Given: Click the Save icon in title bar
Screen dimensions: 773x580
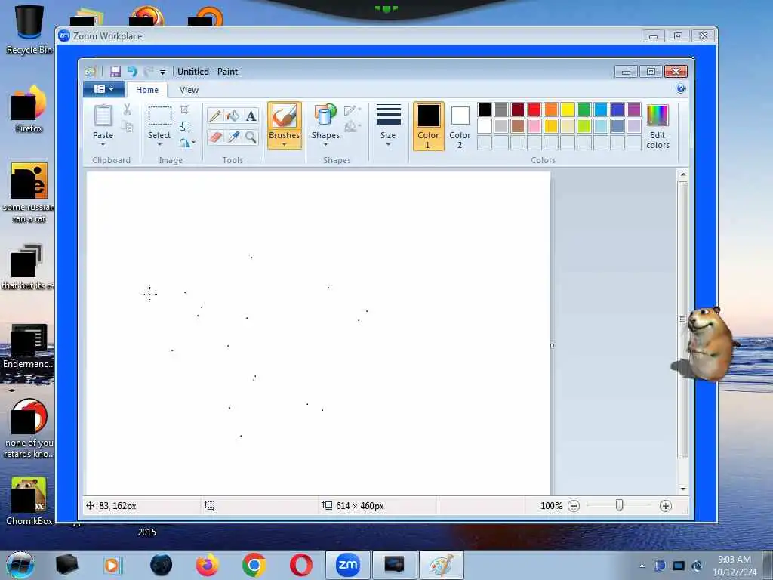Looking at the screenshot, I should coord(115,72).
